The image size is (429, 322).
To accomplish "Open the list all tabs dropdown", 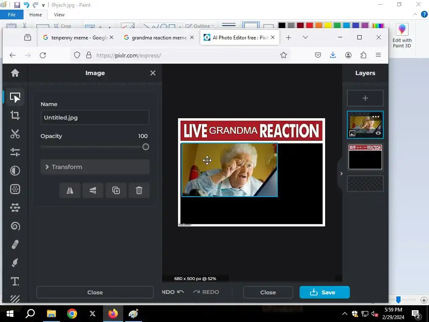I will (305, 37).
